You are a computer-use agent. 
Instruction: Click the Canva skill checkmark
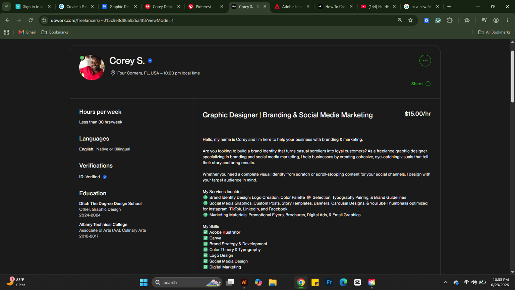pyautogui.click(x=205, y=238)
